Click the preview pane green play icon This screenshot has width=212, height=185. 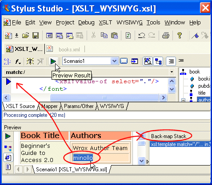(x=8, y=136)
